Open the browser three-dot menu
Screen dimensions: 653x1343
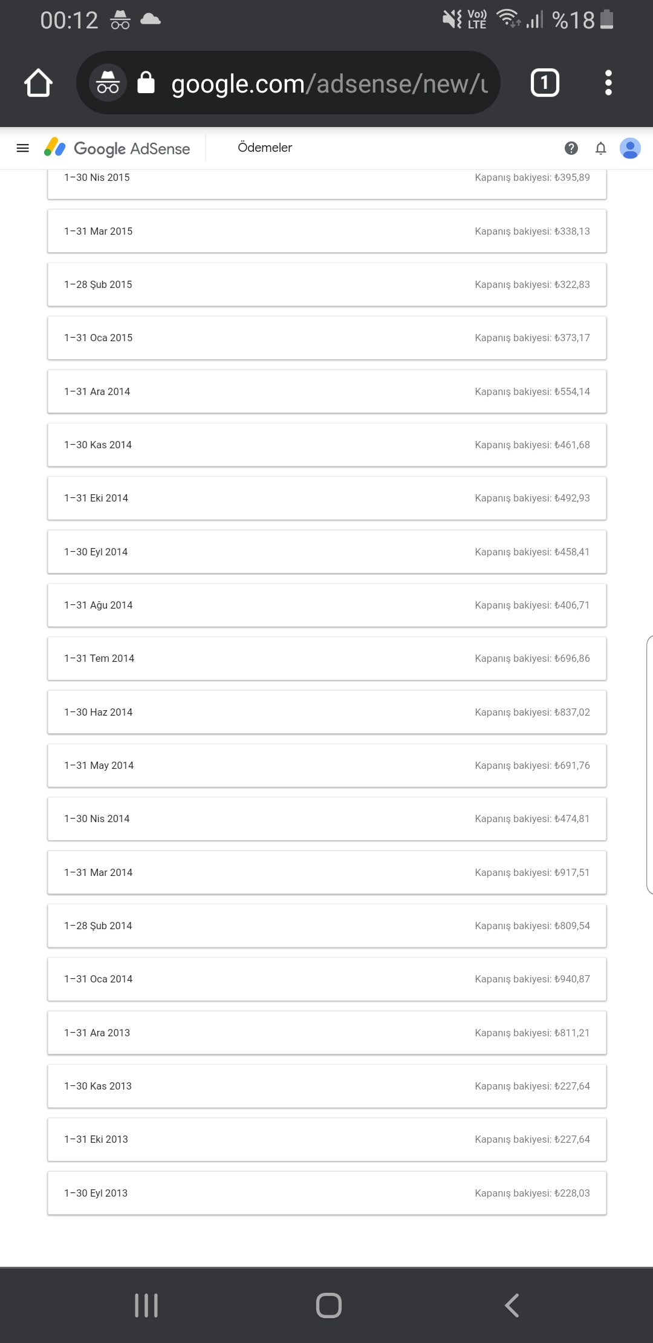pos(608,83)
